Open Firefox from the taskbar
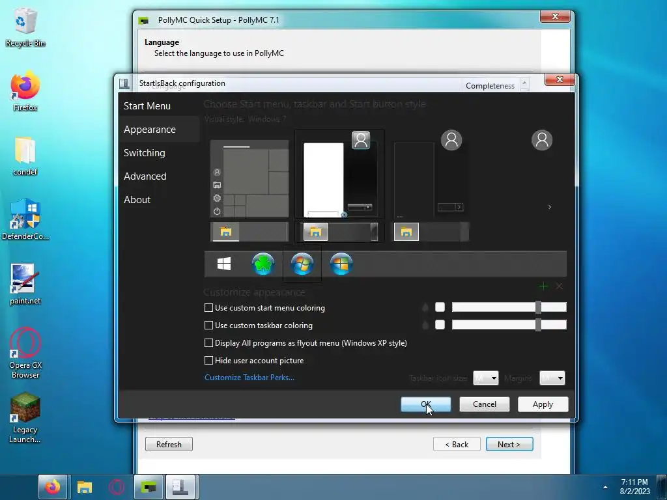This screenshot has height=500, width=667. coord(53,487)
